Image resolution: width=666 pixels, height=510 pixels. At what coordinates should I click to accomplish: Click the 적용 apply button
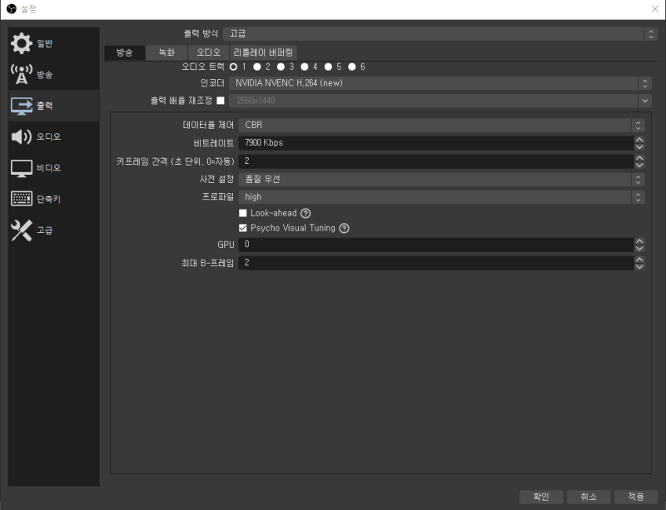point(635,496)
